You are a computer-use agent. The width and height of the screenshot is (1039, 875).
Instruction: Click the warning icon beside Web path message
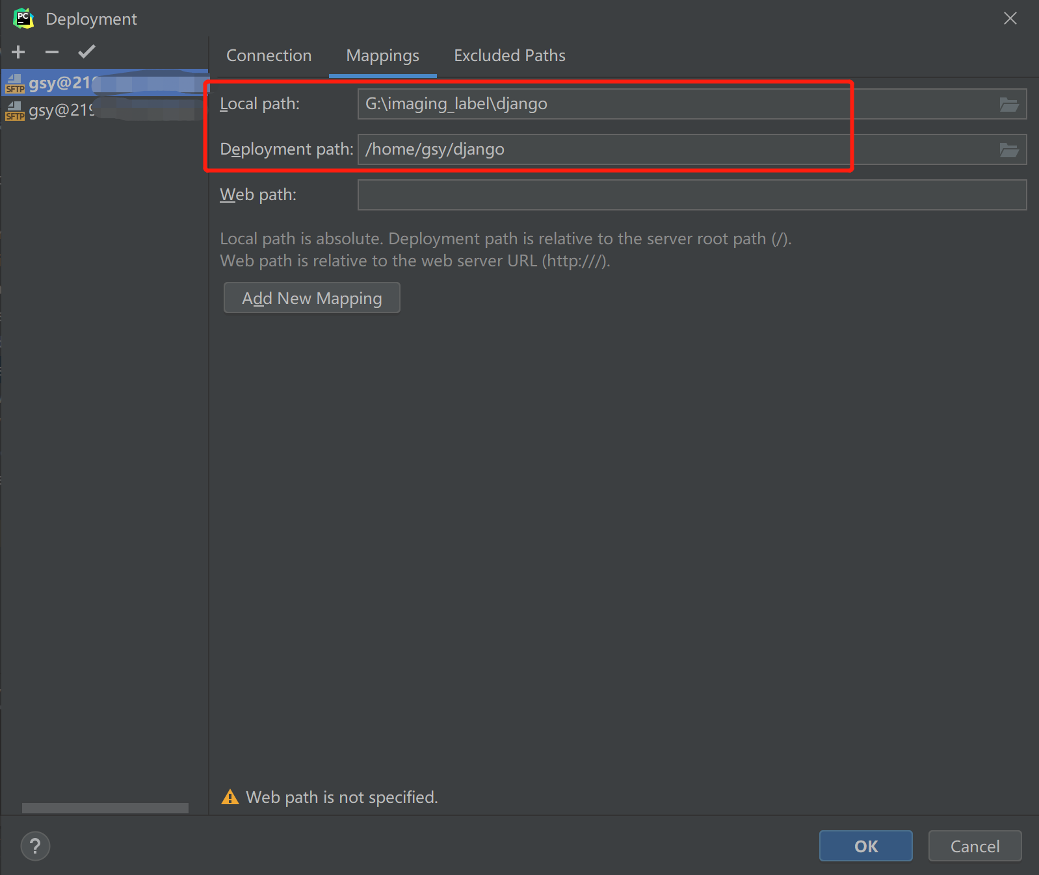(230, 797)
